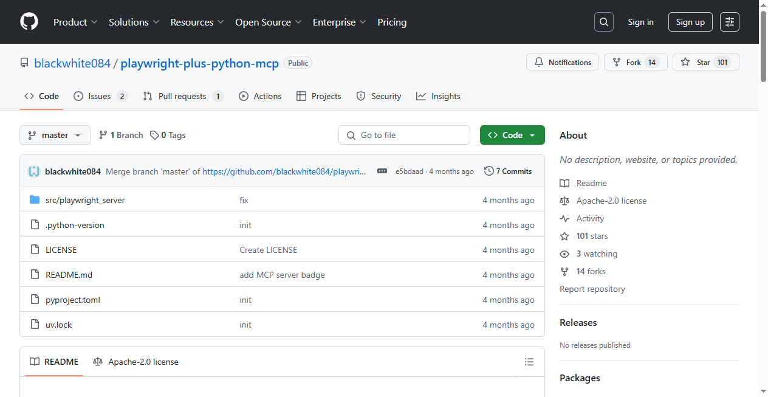
Task: Click the blackwhite084 avatar in the commit row
Action: pyautogui.click(x=34, y=171)
